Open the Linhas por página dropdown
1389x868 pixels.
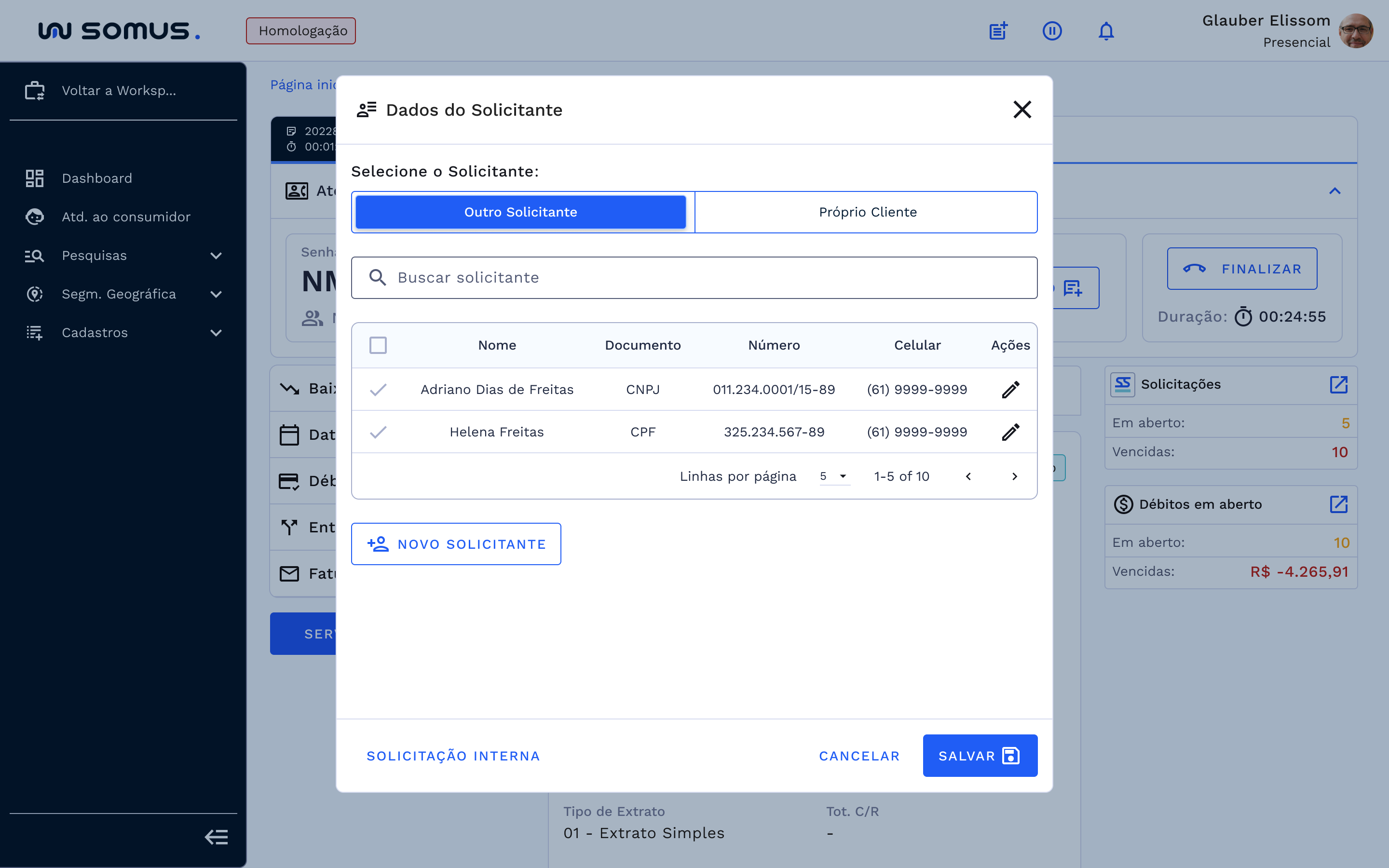[833, 476]
